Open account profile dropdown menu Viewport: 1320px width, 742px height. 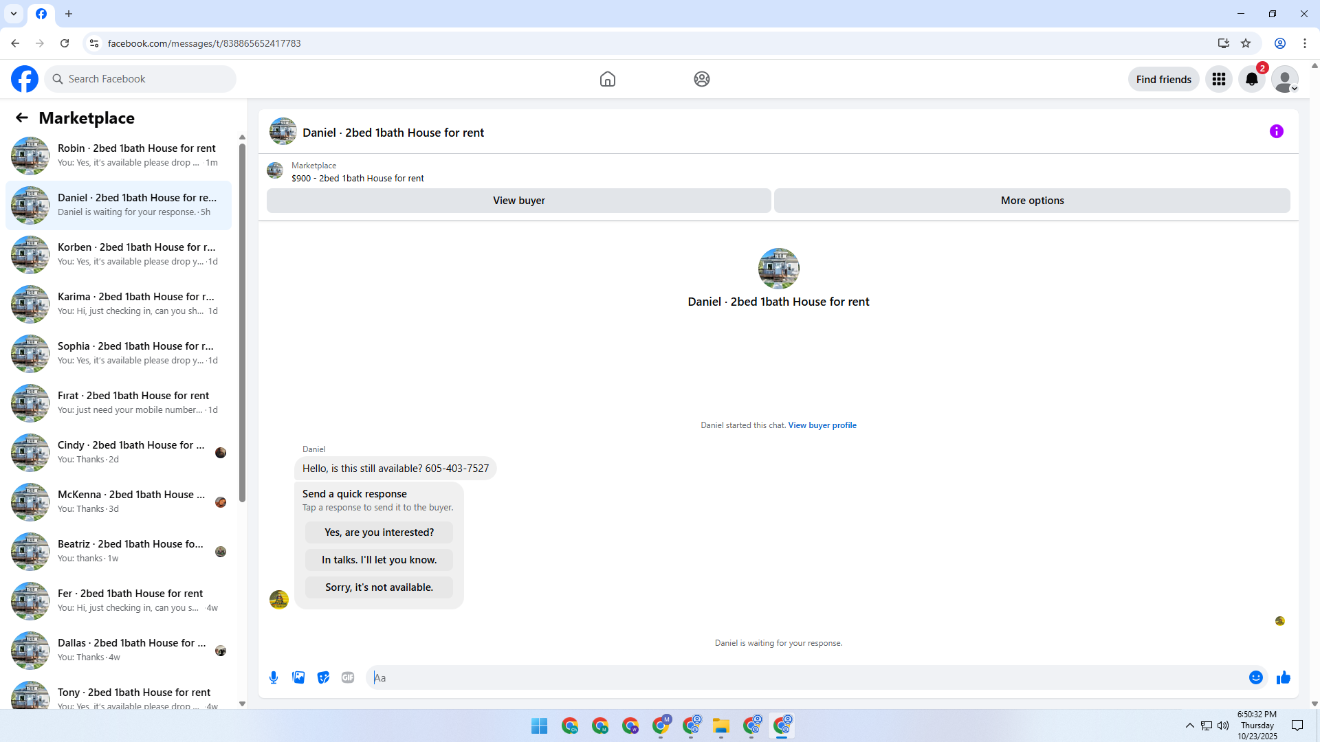pyautogui.click(x=1284, y=79)
